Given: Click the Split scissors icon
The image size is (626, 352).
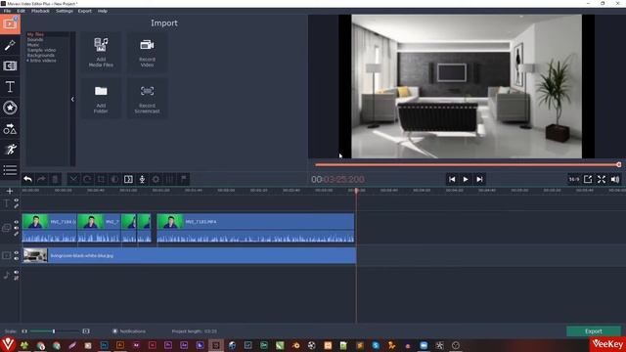Looking at the screenshot, I should click(73, 179).
